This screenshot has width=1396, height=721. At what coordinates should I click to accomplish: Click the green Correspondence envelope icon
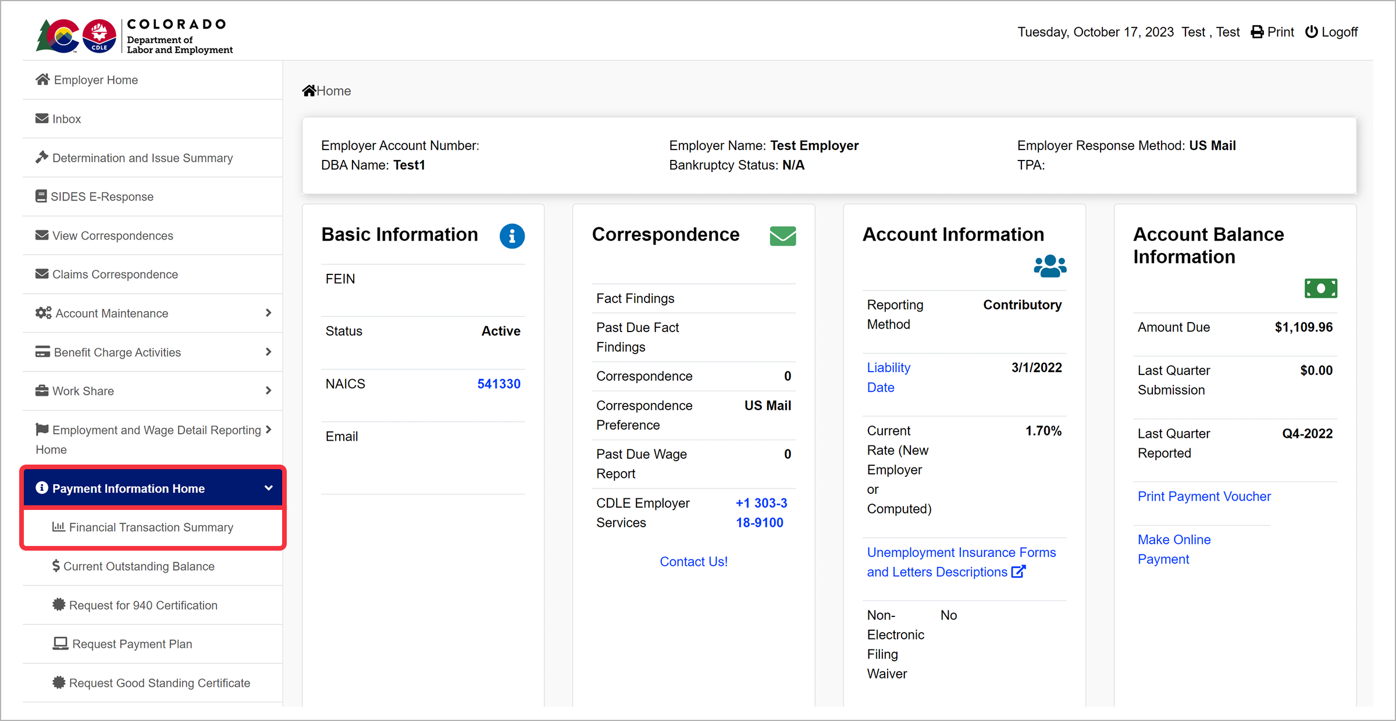[x=782, y=236]
